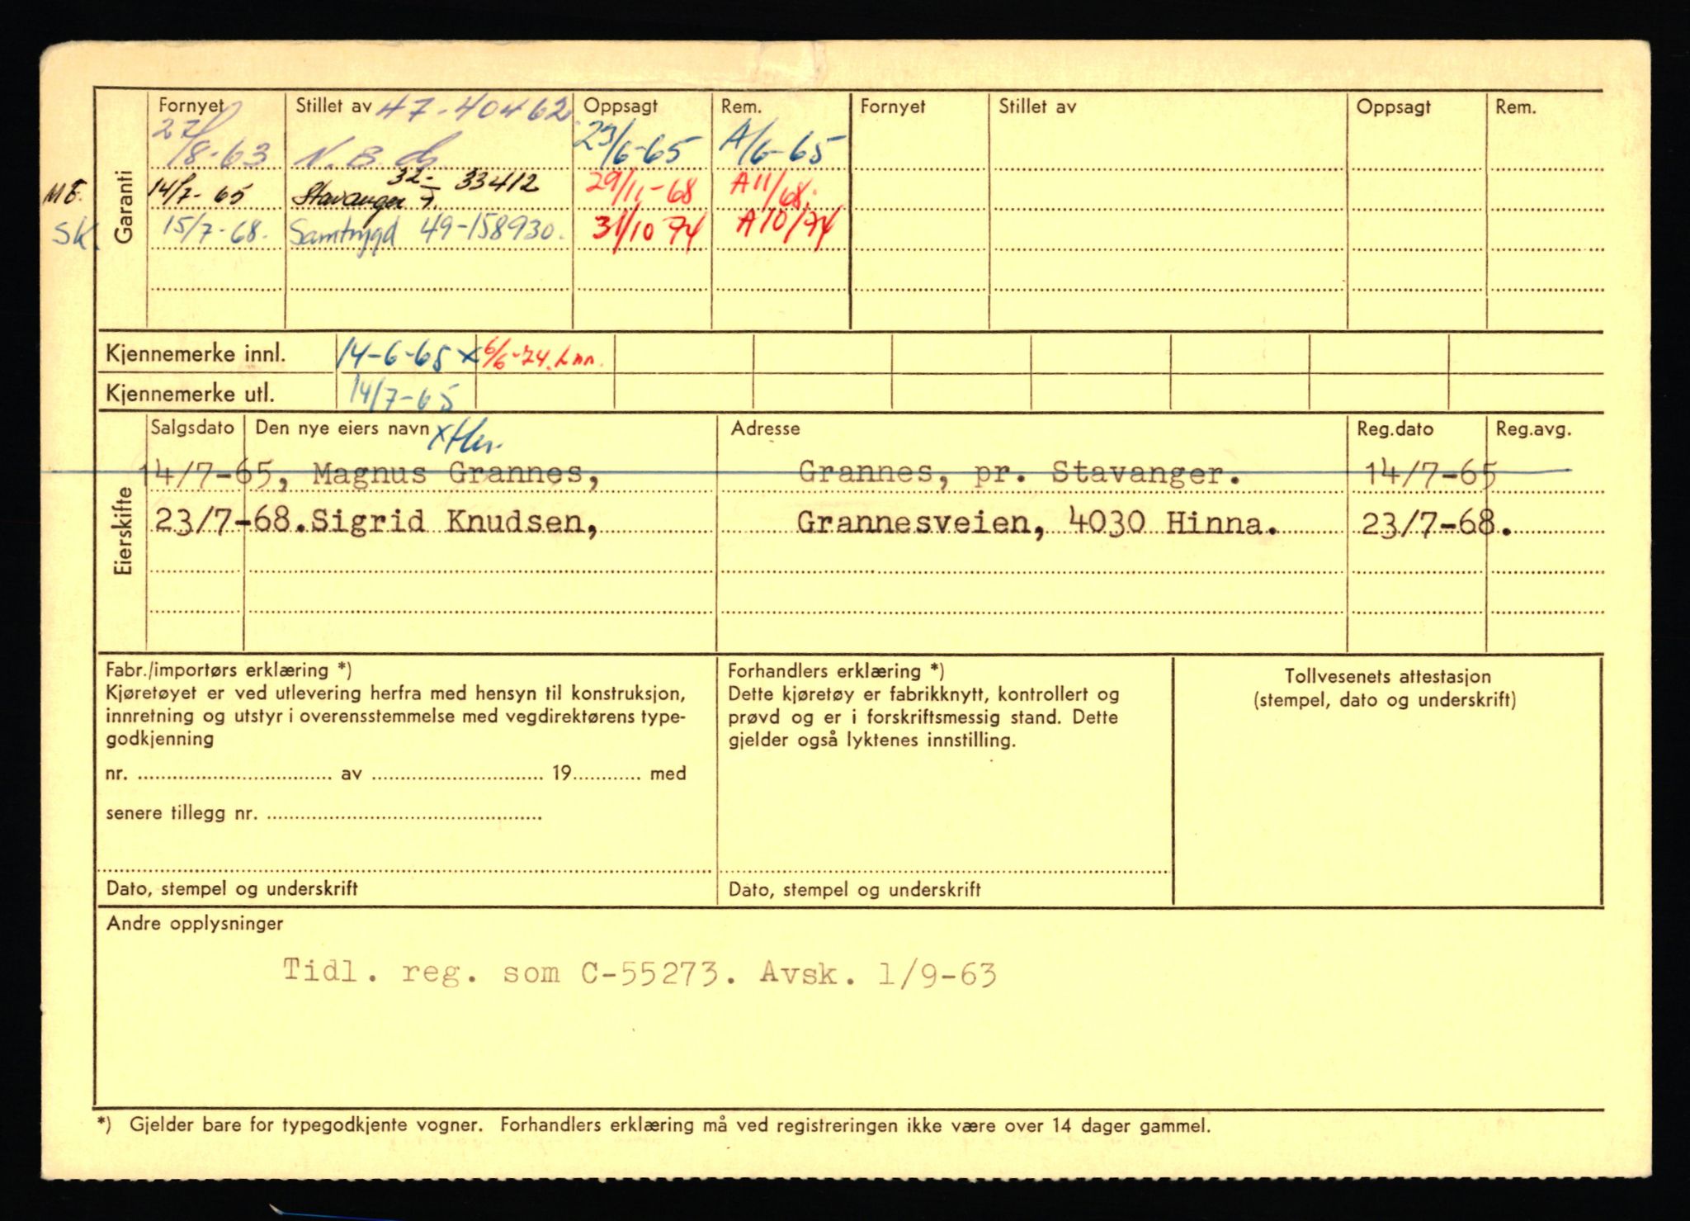The width and height of the screenshot is (1690, 1221).
Task: Click the footnote about 'typegodkjente vogner'
Action: pos(654,1125)
